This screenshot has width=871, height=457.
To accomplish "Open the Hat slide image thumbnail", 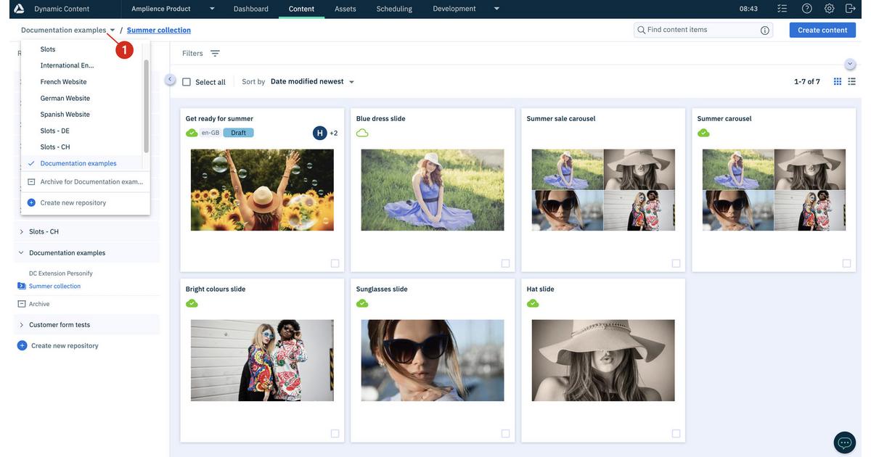I will point(603,361).
